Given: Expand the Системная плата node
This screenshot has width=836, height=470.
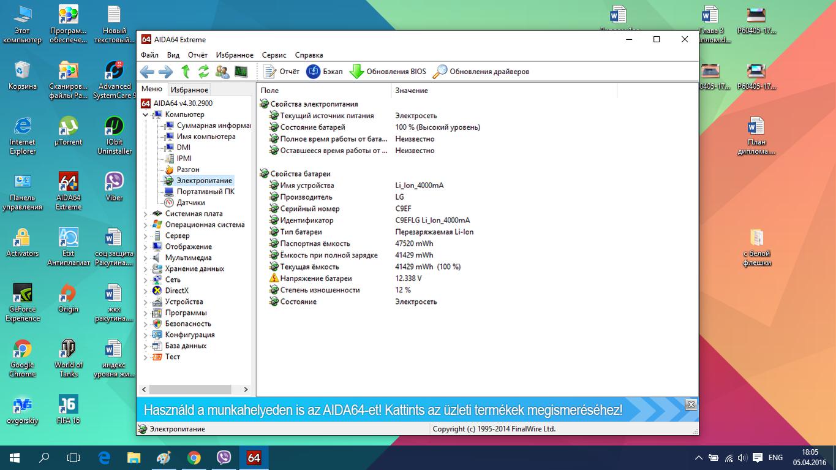Looking at the screenshot, I should pos(145,214).
